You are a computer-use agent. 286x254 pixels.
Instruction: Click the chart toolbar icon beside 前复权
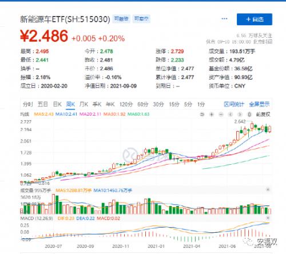(x=249, y=114)
